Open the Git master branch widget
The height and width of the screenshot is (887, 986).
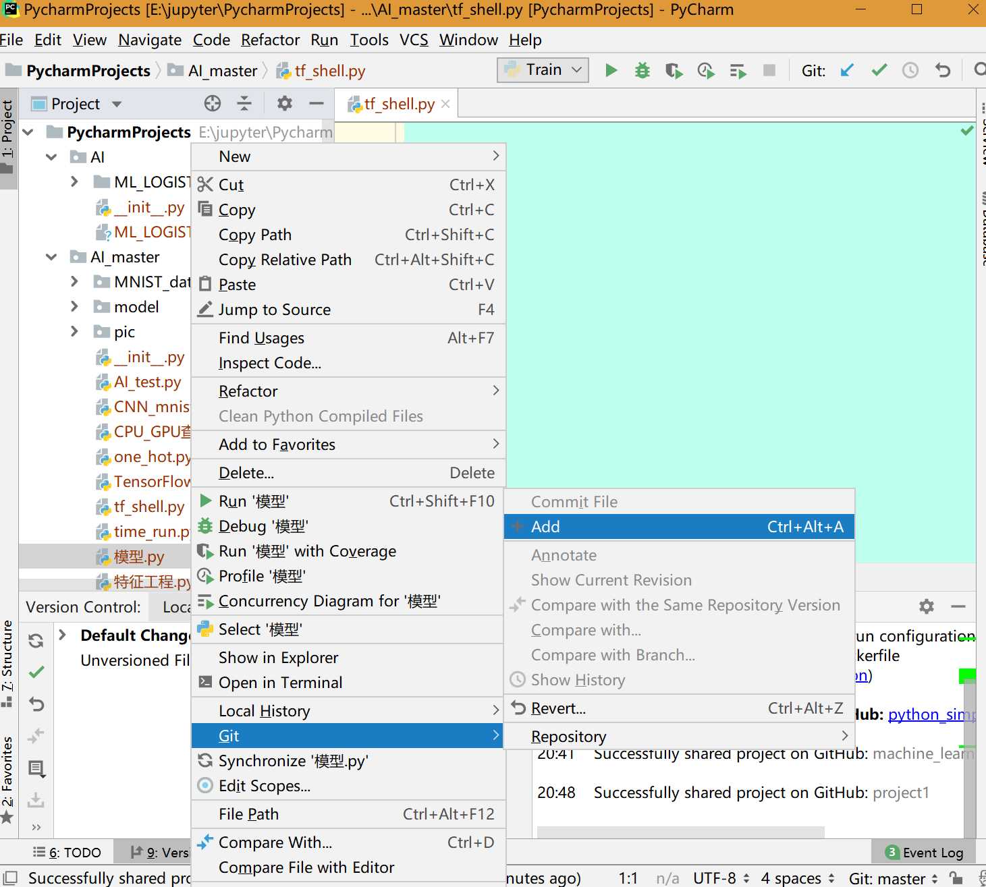pos(894,878)
